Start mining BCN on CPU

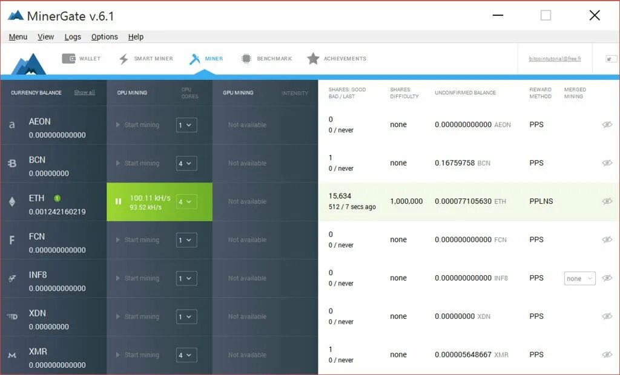tap(137, 163)
